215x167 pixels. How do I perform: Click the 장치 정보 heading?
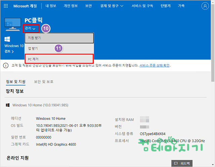pyautogui.click(x=15, y=91)
